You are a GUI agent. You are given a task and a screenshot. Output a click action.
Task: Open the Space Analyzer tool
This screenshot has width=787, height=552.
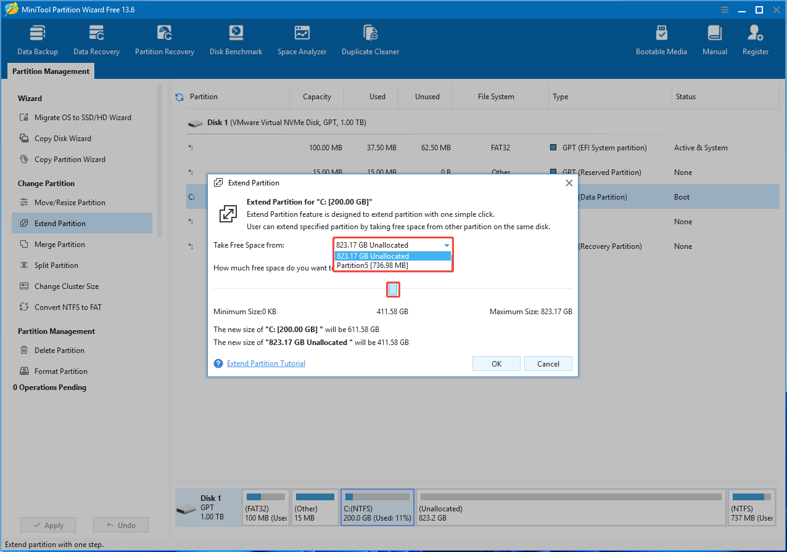pyautogui.click(x=302, y=39)
